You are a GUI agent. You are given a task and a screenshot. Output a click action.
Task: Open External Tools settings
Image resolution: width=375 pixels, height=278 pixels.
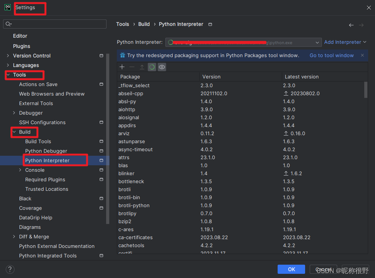point(36,104)
